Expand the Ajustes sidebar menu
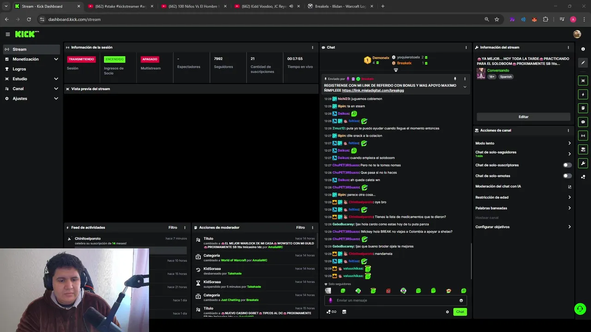Viewport: 591px width, 332px height. pyautogui.click(x=31, y=98)
